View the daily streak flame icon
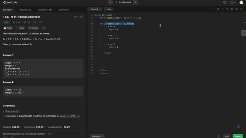This screenshot has width=246, height=138. click(x=231, y=2)
